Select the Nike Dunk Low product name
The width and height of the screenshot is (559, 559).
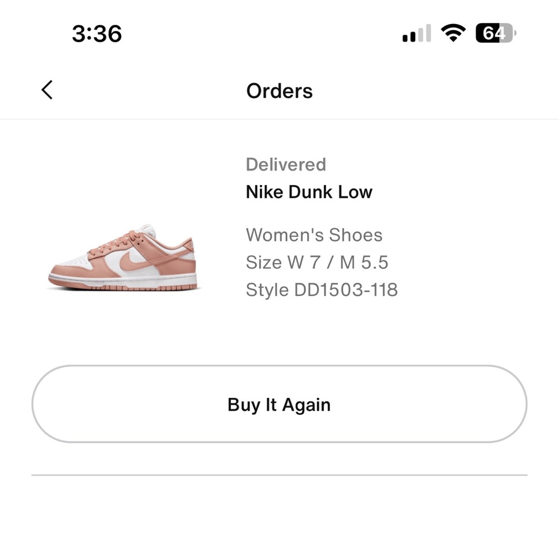(x=309, y=192)
